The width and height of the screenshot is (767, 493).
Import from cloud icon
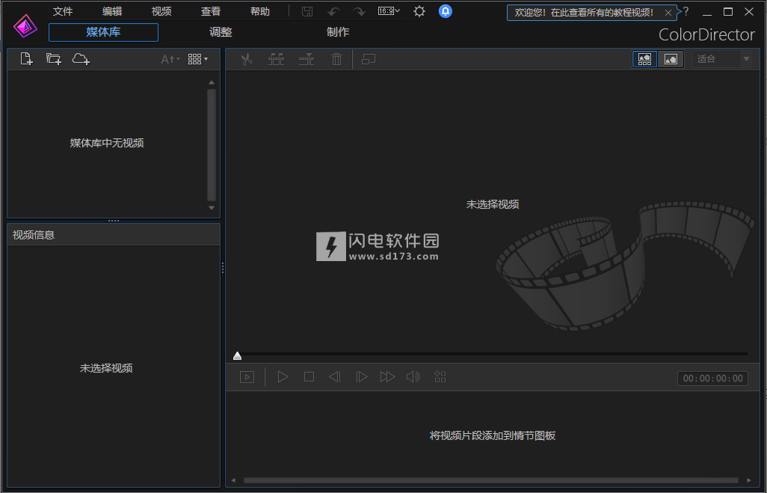click(81, 59)
